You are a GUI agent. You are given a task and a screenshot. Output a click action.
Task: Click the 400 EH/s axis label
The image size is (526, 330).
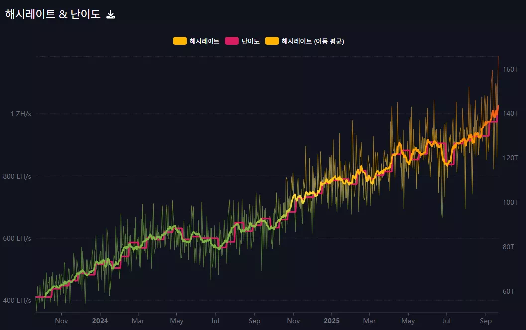pos(17,300)
